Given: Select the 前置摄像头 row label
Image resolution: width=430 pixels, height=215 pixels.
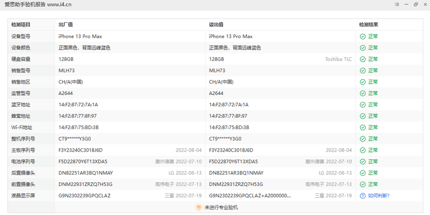Looking at the screenshot, I should [x=23, y=184].
